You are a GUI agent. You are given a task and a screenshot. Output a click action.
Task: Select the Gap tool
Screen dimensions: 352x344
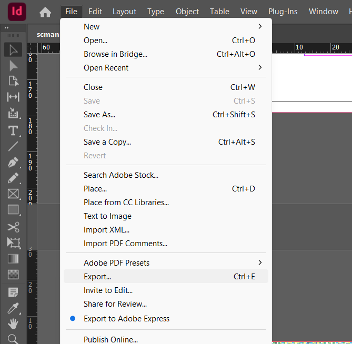13,97
